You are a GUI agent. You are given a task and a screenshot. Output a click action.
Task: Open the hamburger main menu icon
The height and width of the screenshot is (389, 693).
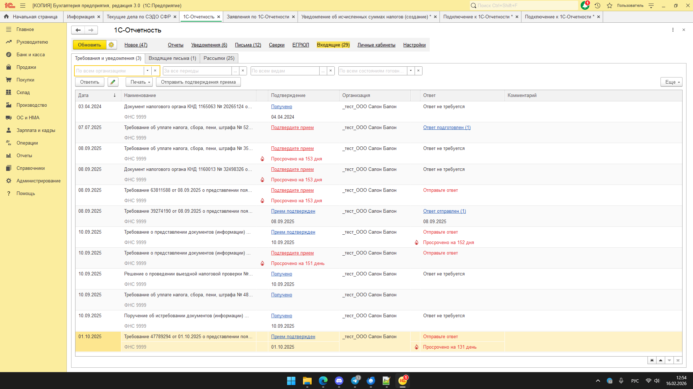pyautogui.click(x=23, y=5)
